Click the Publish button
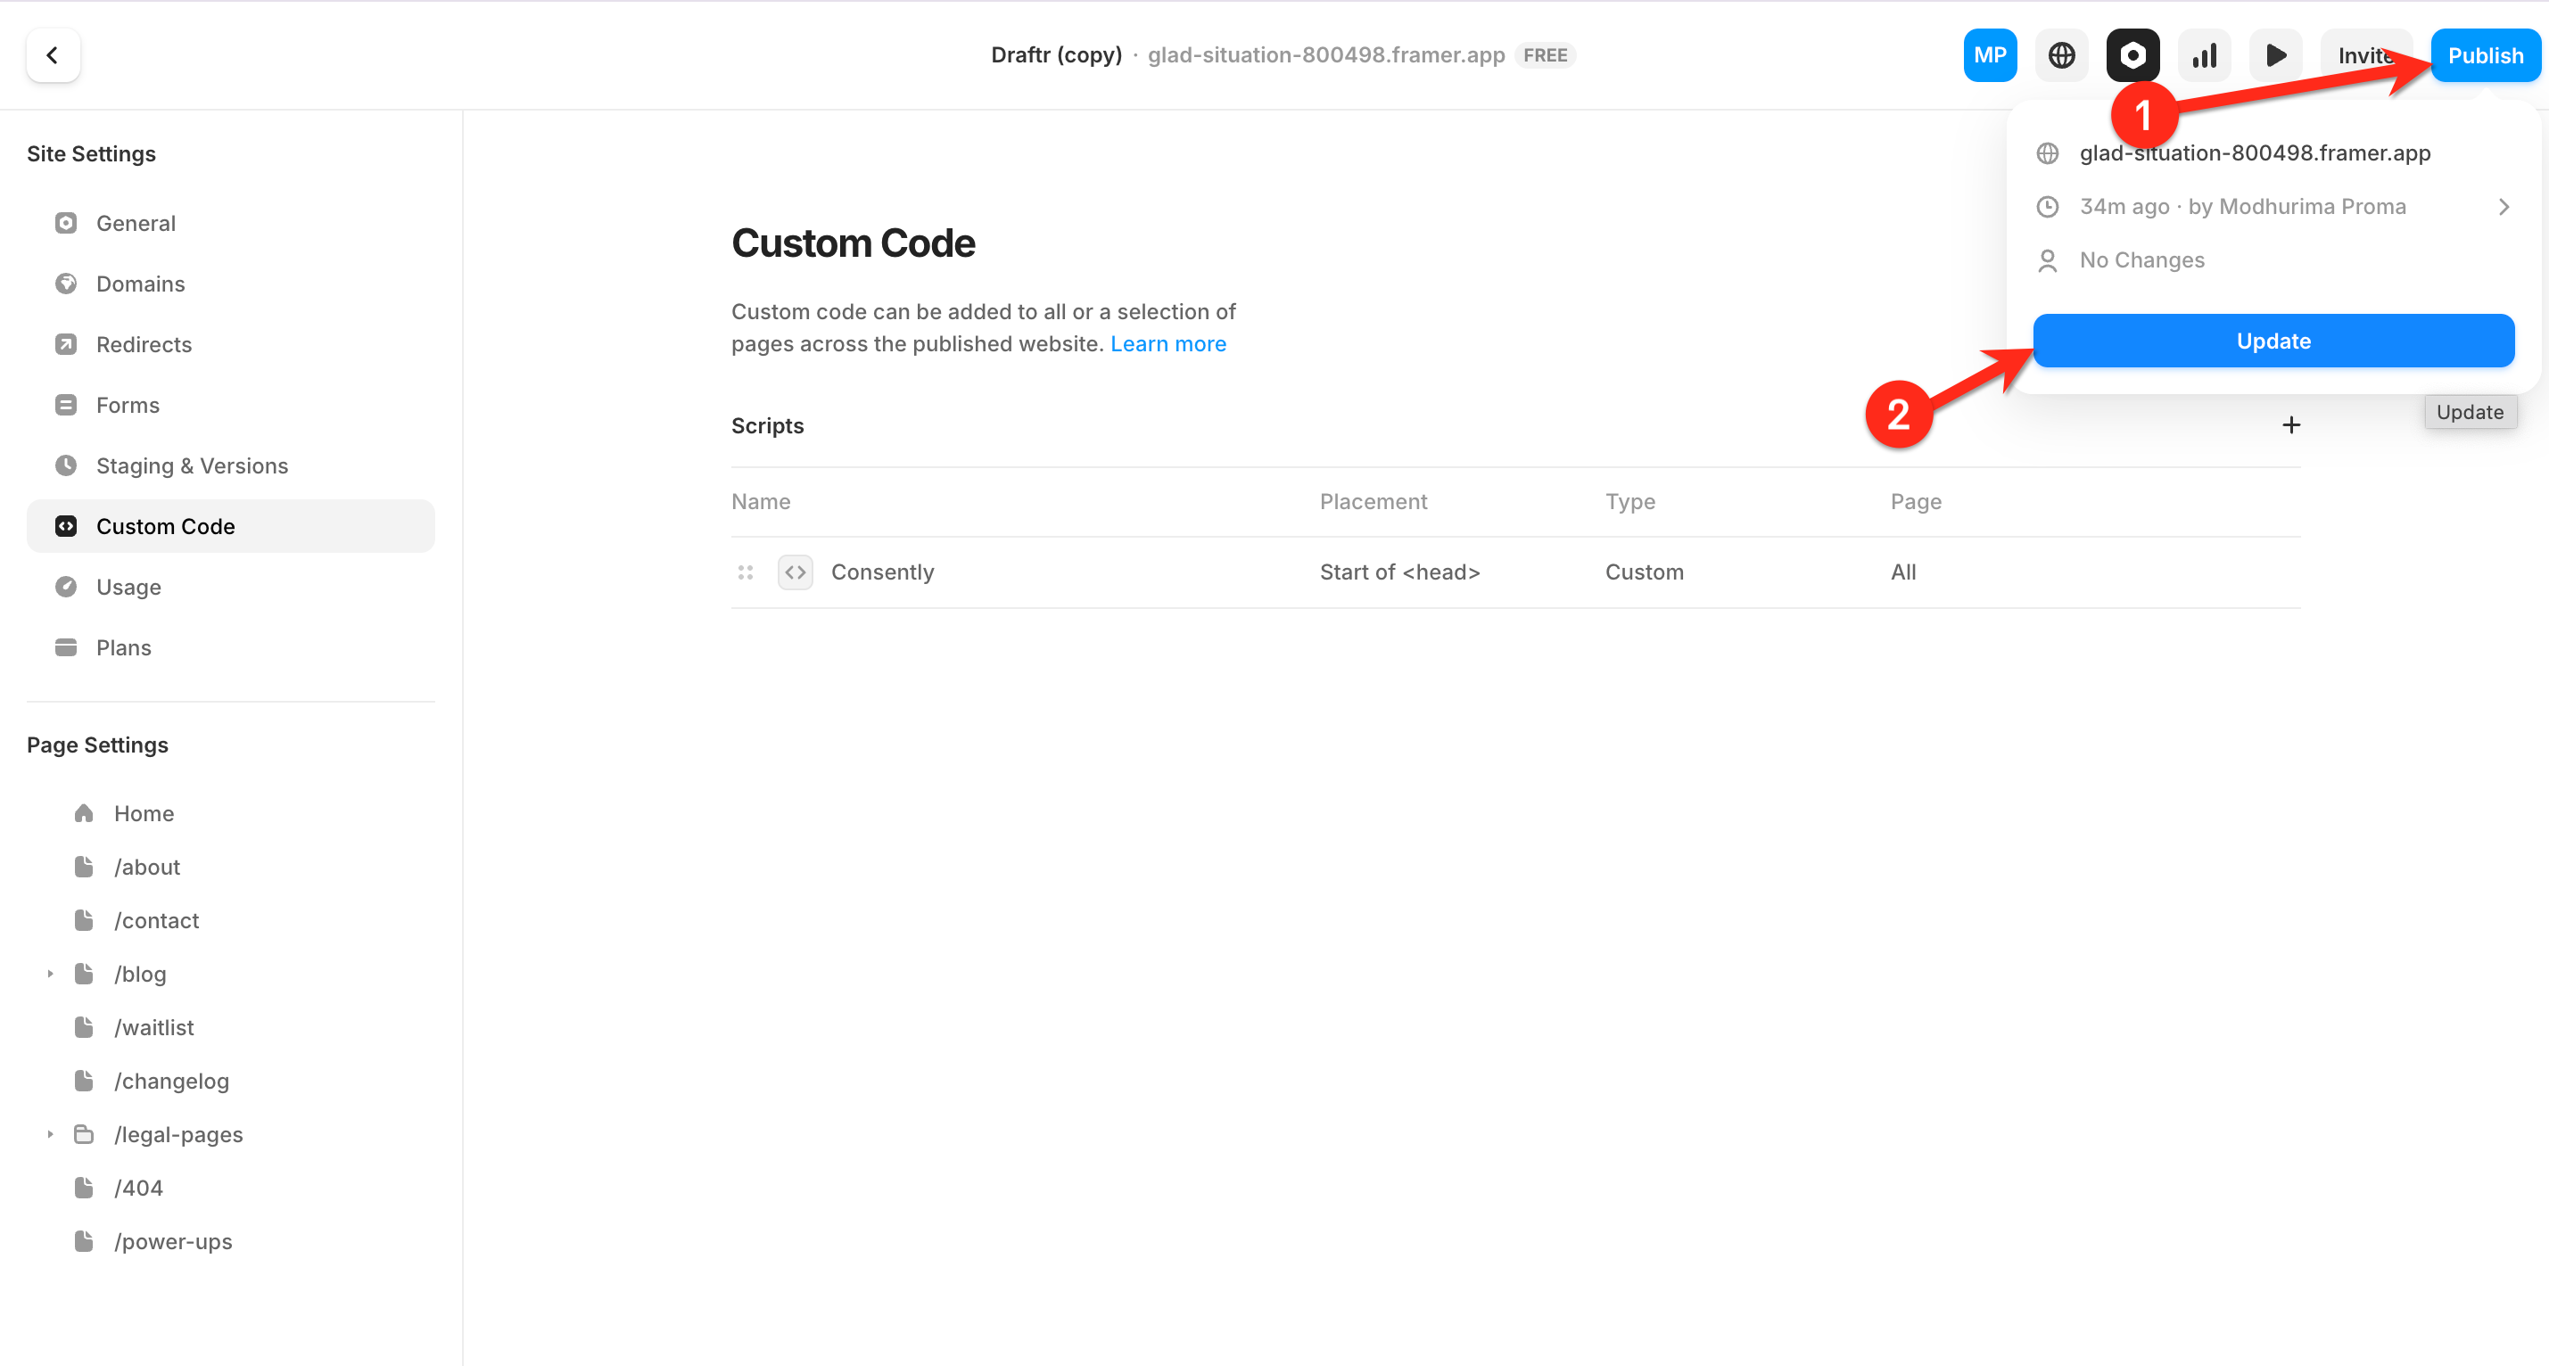 coord(2485,55)
